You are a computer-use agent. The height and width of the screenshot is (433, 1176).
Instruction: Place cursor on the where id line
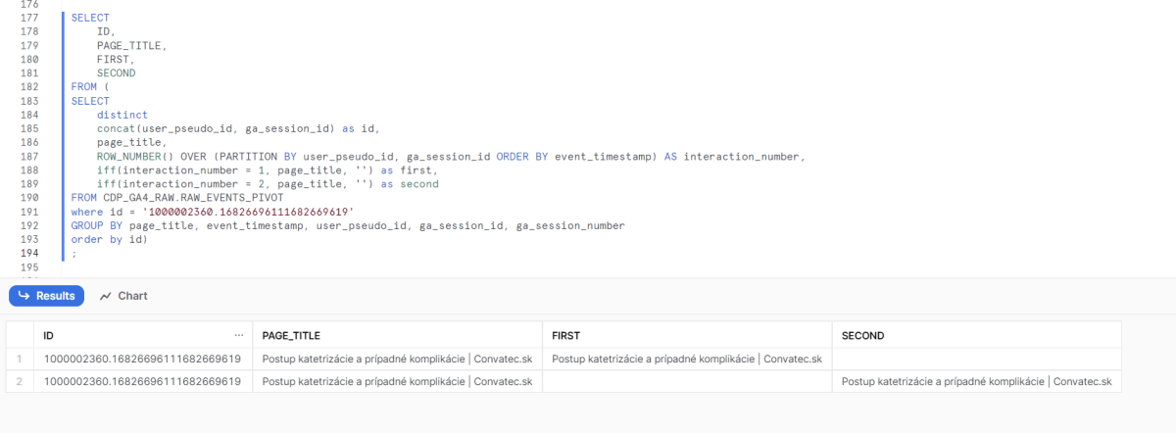(x=212, y=212)
